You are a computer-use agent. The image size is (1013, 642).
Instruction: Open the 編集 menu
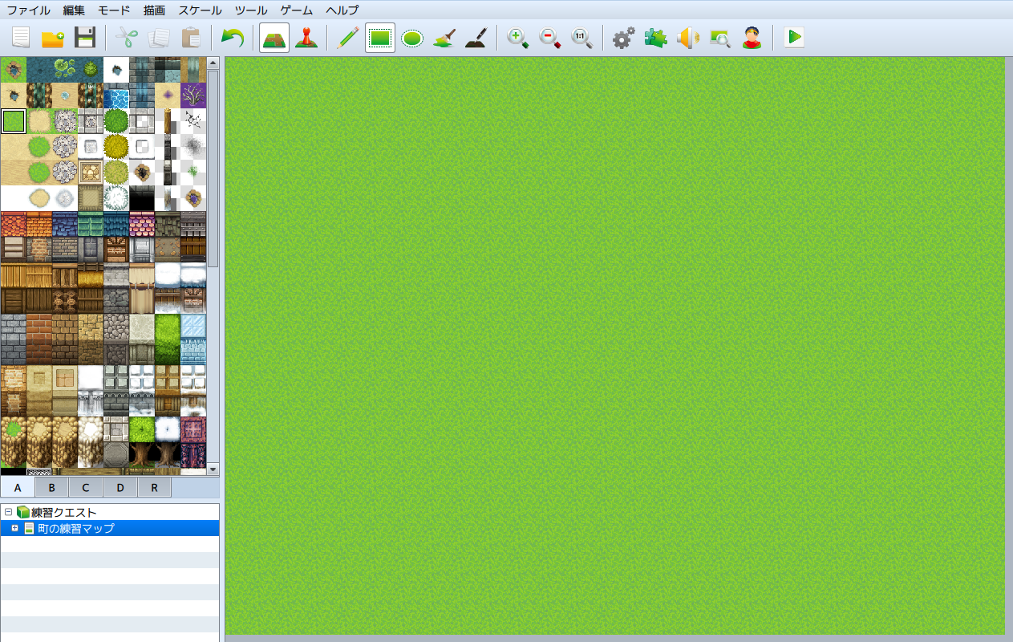coord(74,10)
